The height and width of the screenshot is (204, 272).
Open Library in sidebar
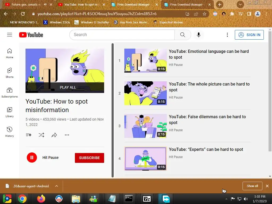pos(10,112)
